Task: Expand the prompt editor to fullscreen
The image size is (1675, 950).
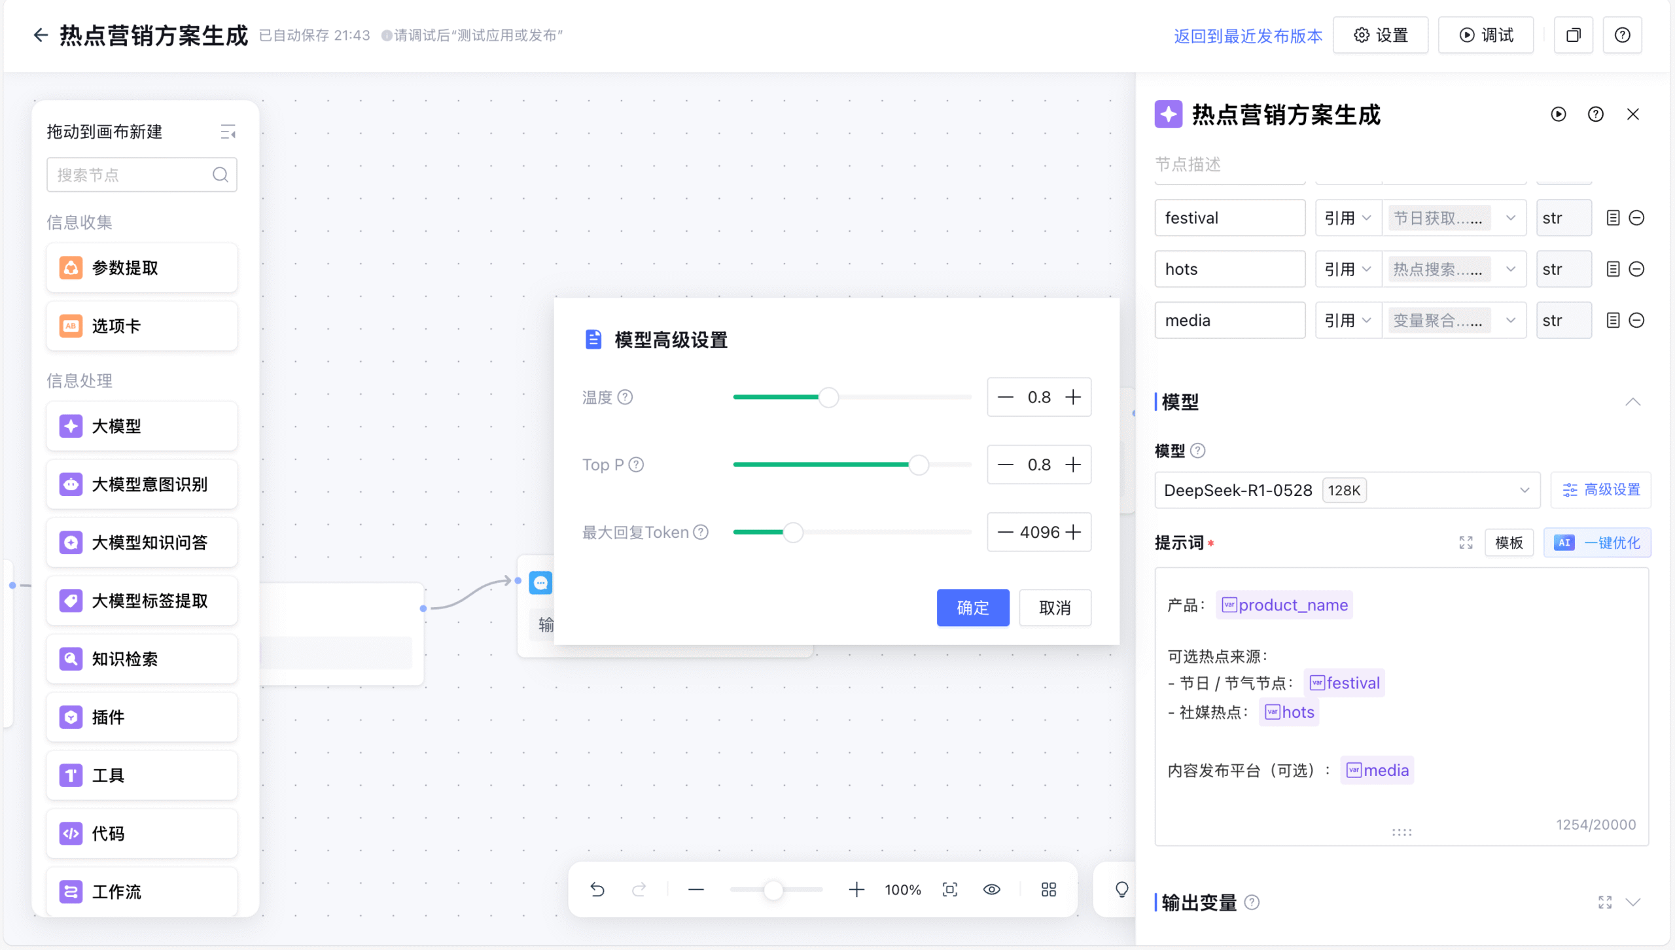Action: pos(1466,542)
